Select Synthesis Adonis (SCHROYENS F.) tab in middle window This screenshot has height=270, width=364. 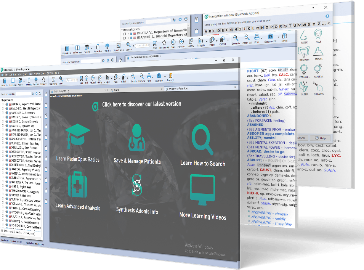click(x=146, y=57)
